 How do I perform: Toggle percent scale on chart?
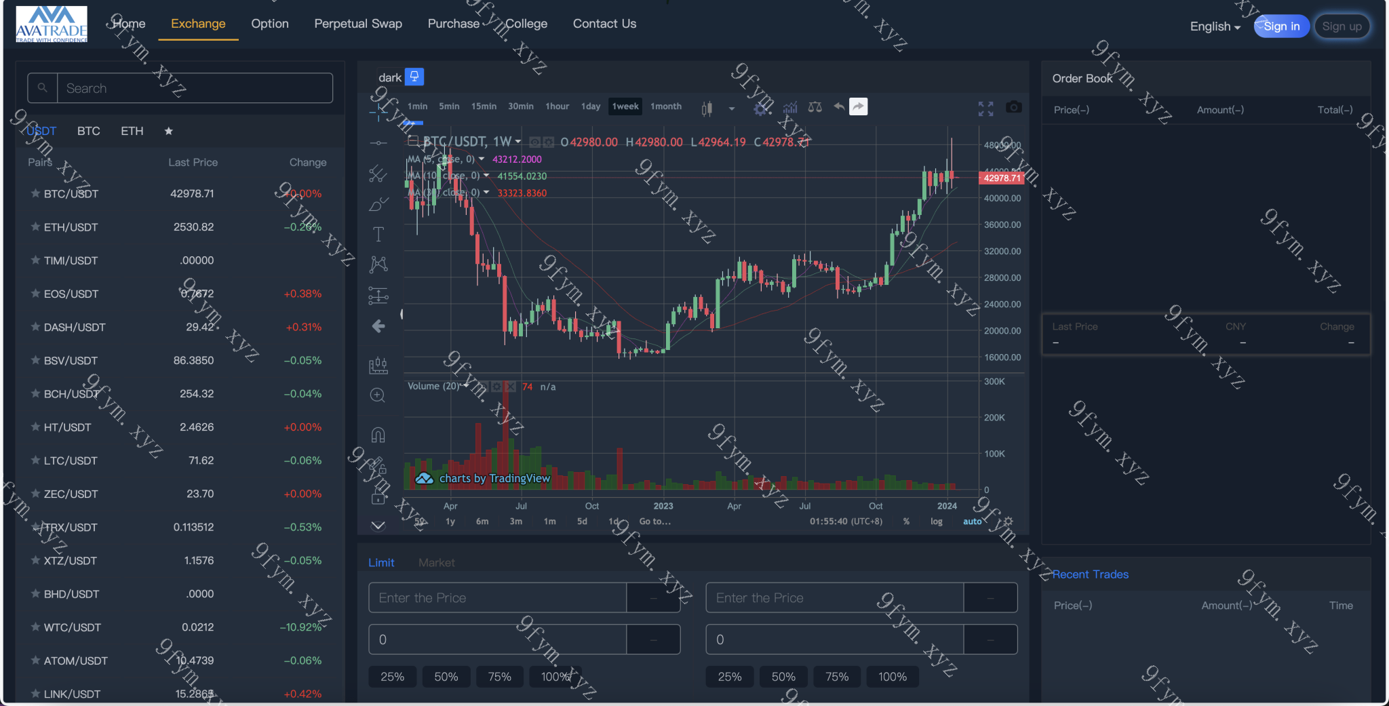[906, 522]
